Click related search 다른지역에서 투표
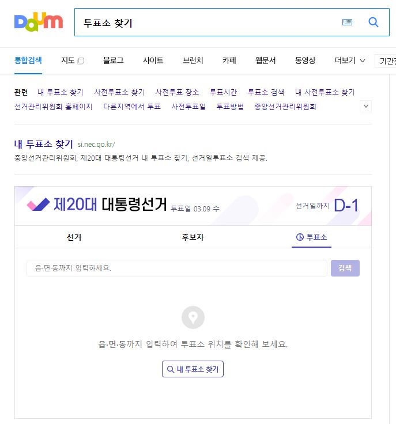 132,107
